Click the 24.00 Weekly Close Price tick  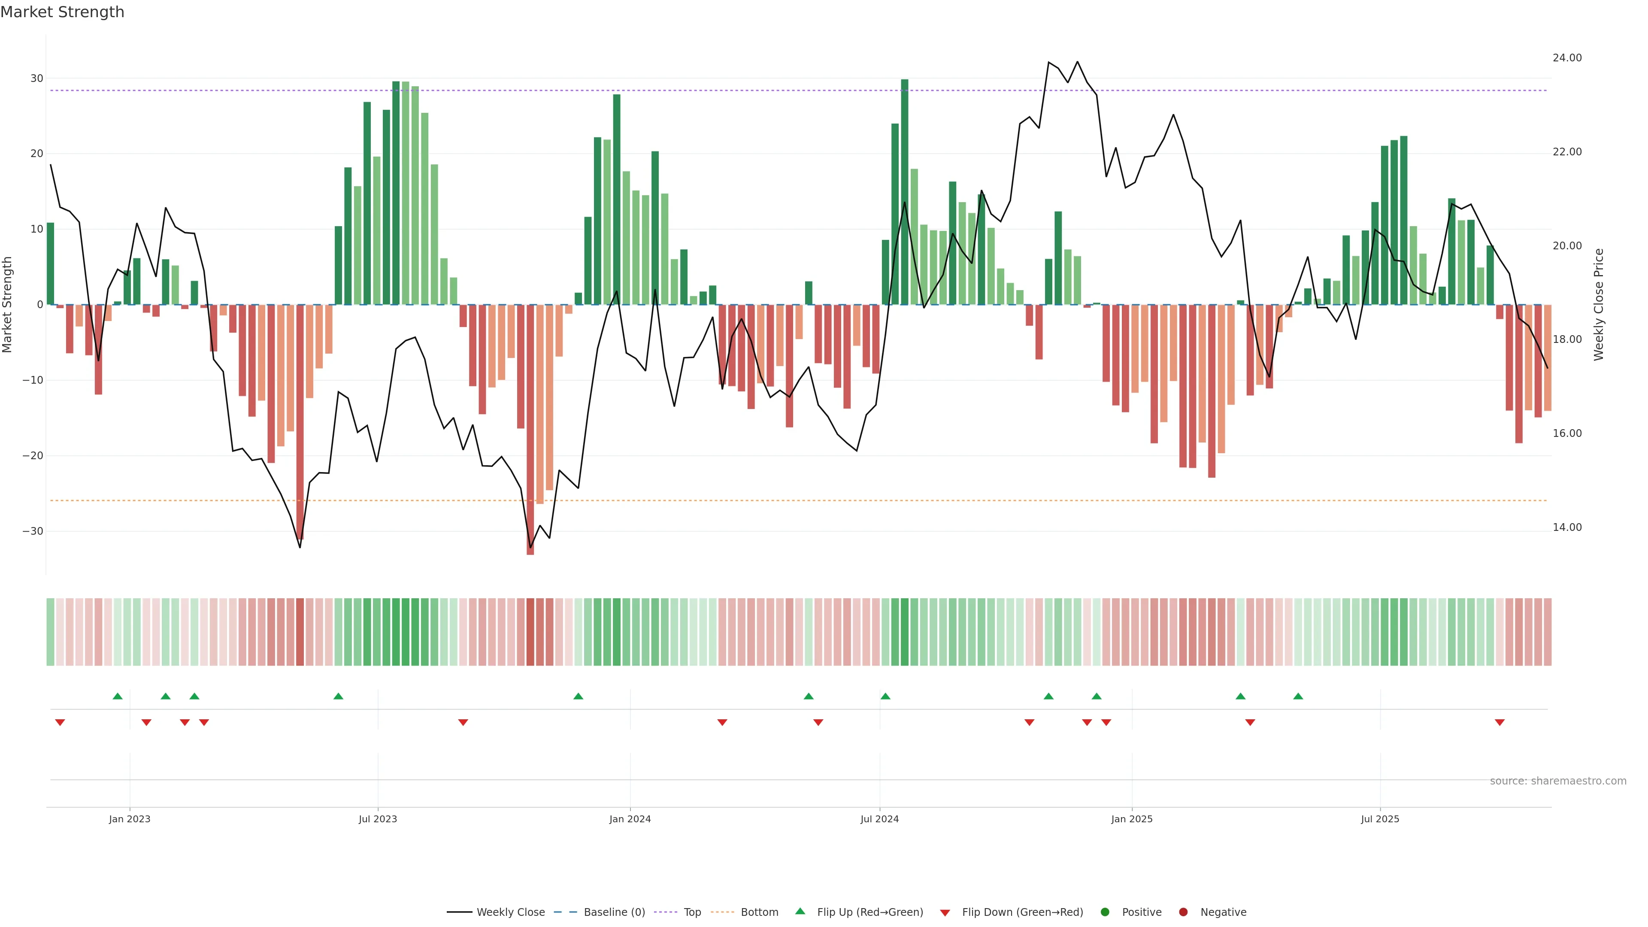pyautogui.click(x=1567, y=58)
